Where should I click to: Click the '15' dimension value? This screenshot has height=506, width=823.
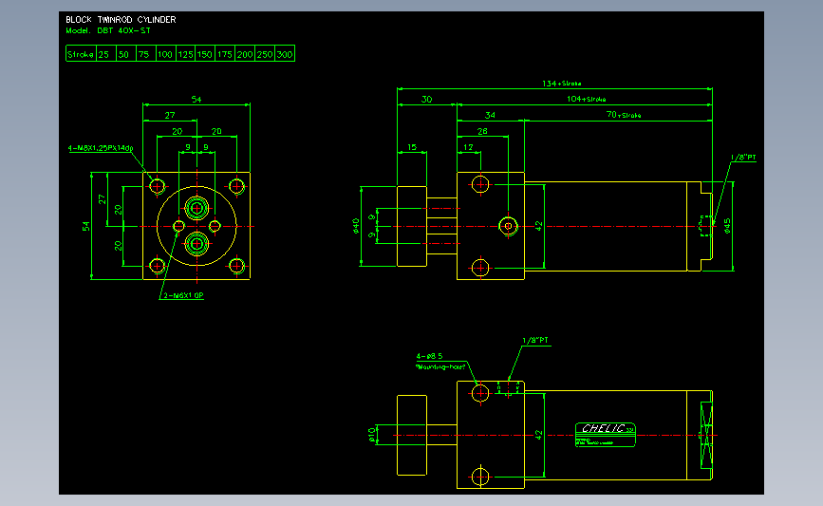412,147
